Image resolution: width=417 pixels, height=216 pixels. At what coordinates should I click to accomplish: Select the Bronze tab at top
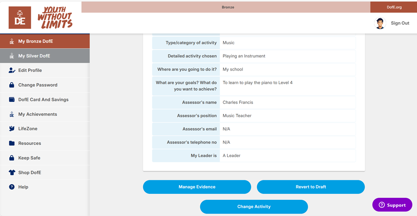(x=228, y=7)
